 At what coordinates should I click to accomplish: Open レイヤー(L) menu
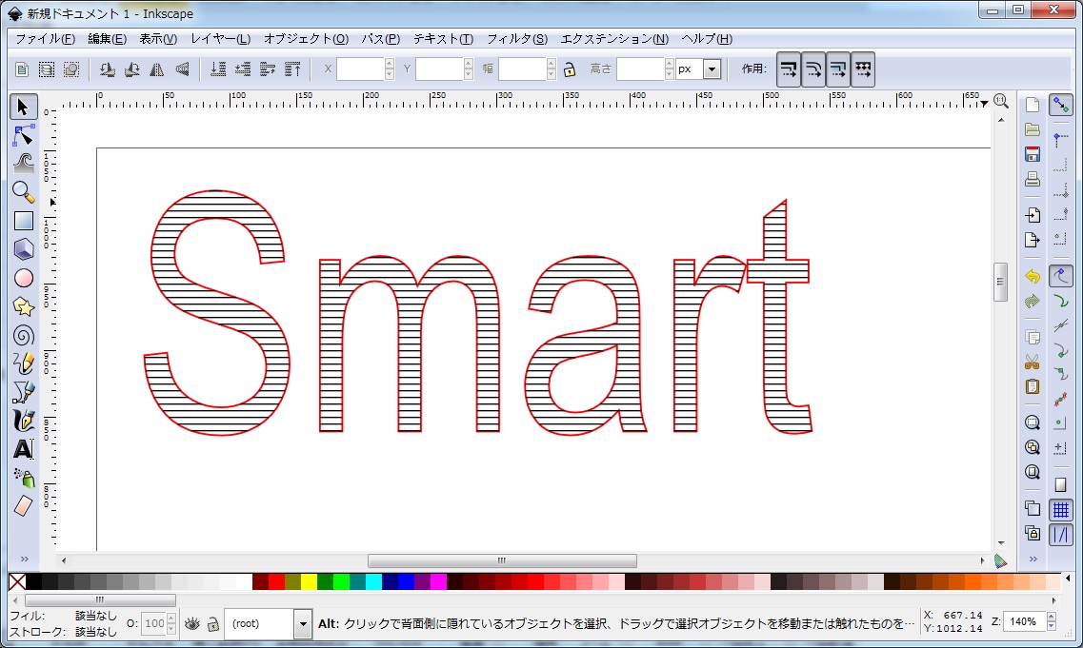pos(220,39)
